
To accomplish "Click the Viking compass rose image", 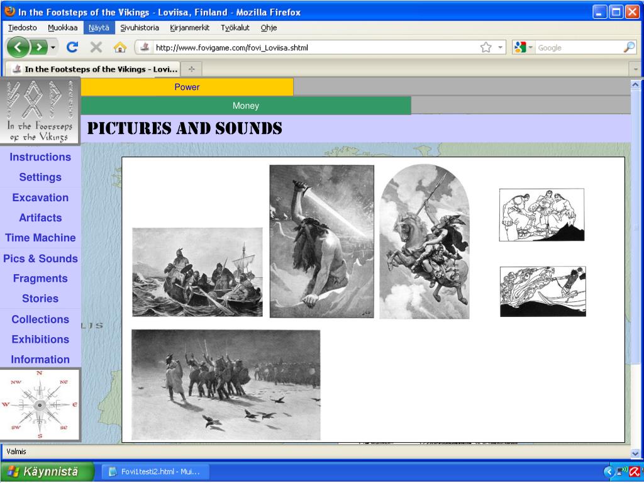I will tap(40, 404).
